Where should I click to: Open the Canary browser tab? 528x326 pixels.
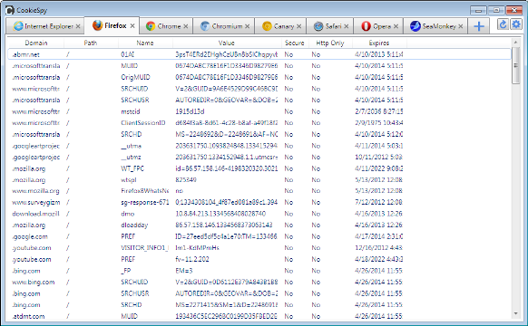(x=281, y=26)
